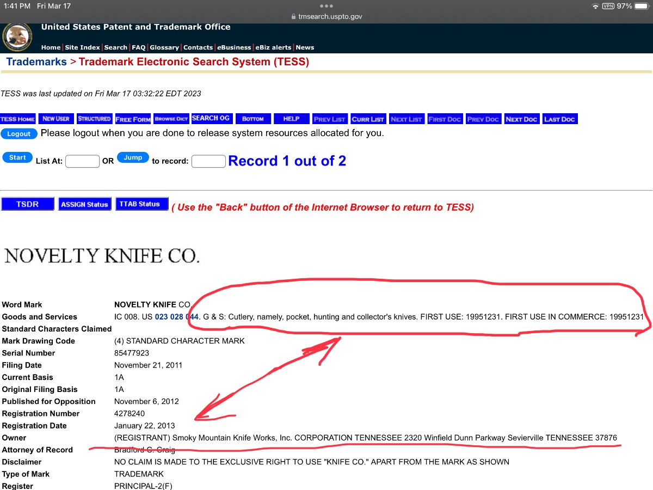653x490 pixels.
Task: Click the TESS Home button
Action: tap(18, 119)
